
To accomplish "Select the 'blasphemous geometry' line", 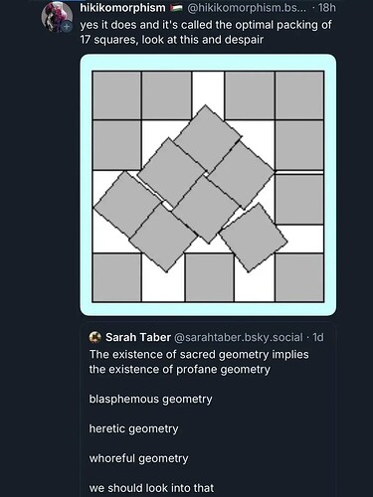I will click(150, 400).
